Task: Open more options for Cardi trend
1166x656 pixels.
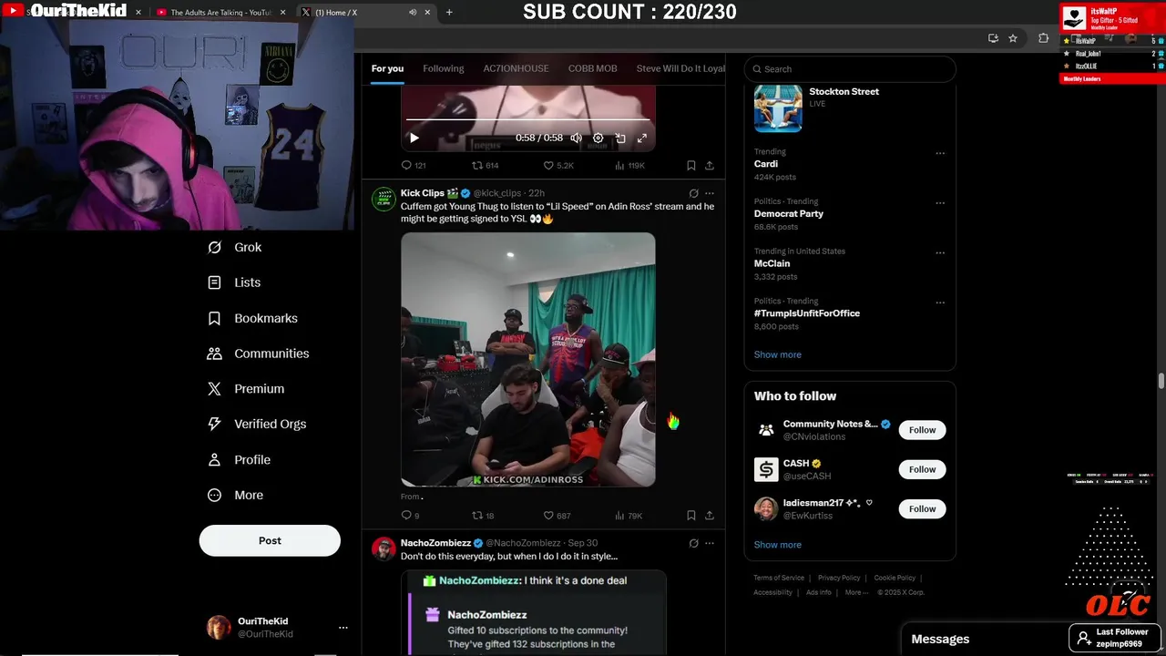Action: [940, 153]
